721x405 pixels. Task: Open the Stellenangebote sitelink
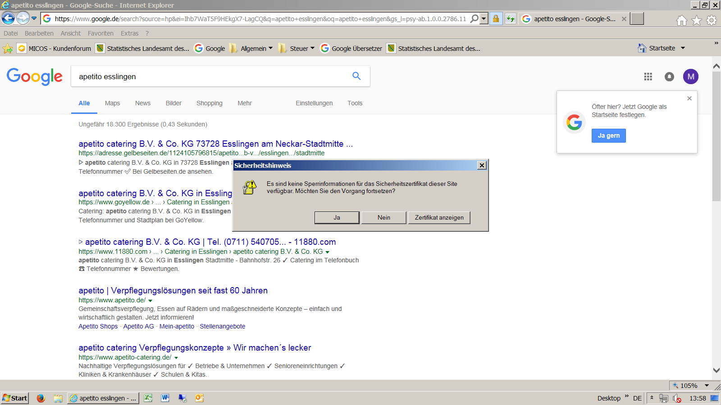tap(223, 326)
